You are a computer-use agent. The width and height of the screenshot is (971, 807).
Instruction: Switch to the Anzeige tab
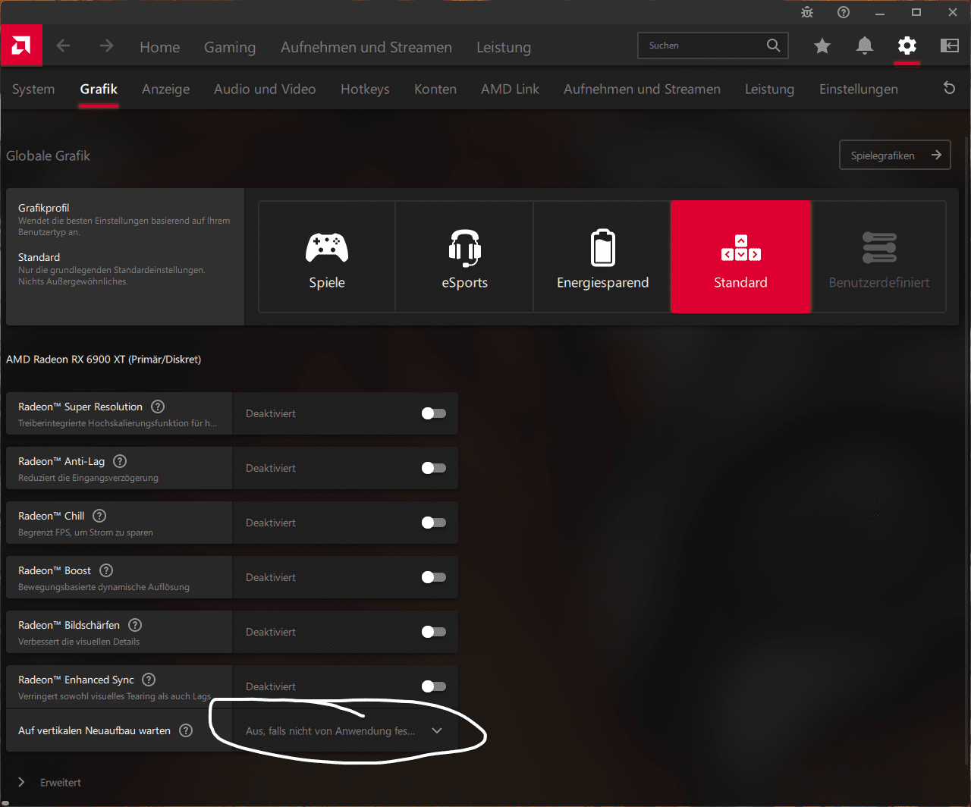165,89
